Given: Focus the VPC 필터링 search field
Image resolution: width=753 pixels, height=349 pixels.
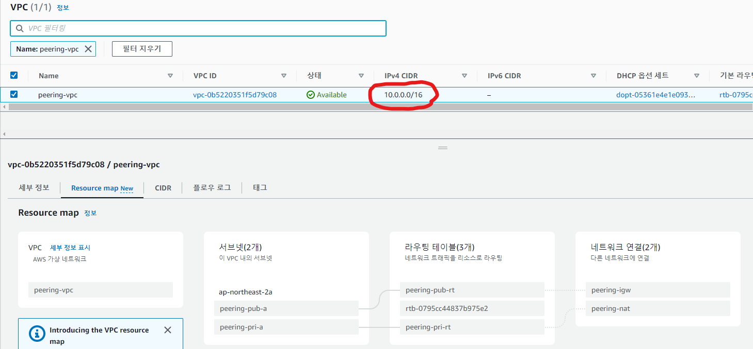Looking at the screenshot, I should pyautogui.click(x=198, y=28).
